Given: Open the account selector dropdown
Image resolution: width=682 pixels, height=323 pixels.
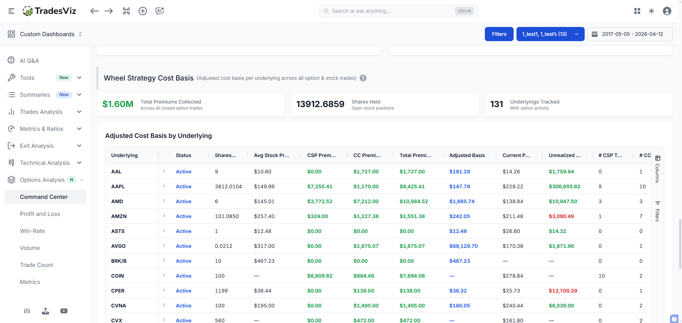Looking at the screenshot, I should pos(550,34).
